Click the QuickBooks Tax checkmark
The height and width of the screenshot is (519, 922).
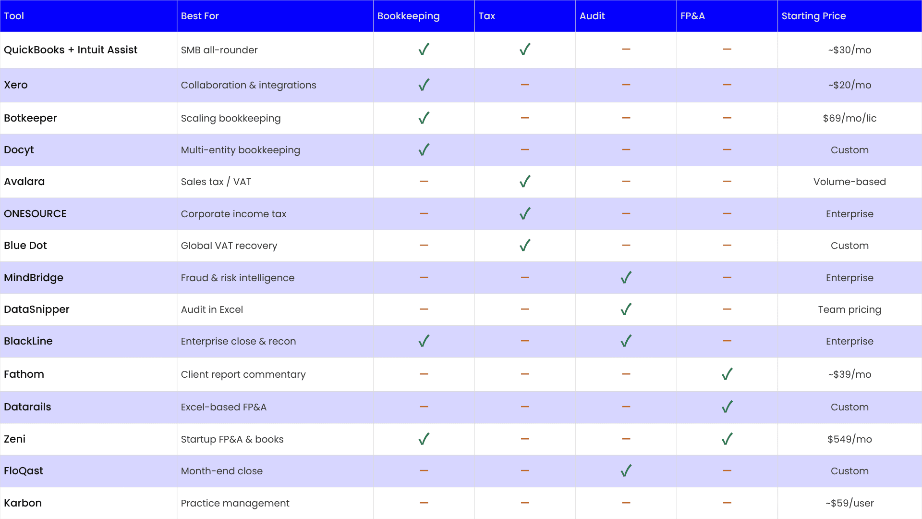525,49
